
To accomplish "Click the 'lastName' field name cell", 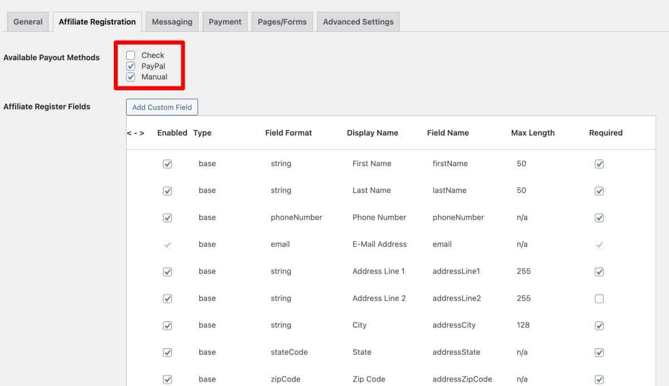I will (449, 190).
